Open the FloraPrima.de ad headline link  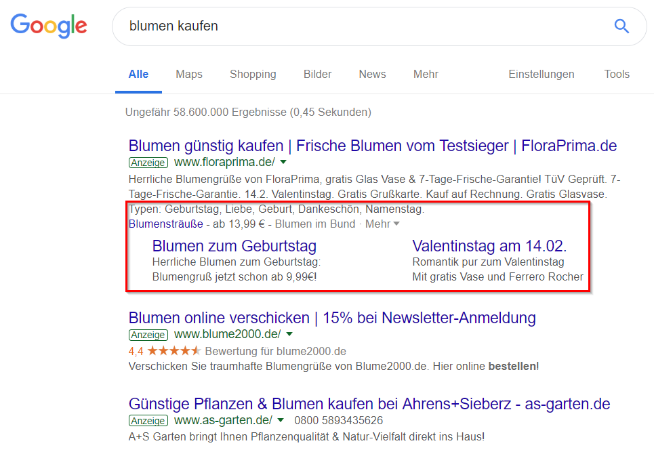(373, 146)
